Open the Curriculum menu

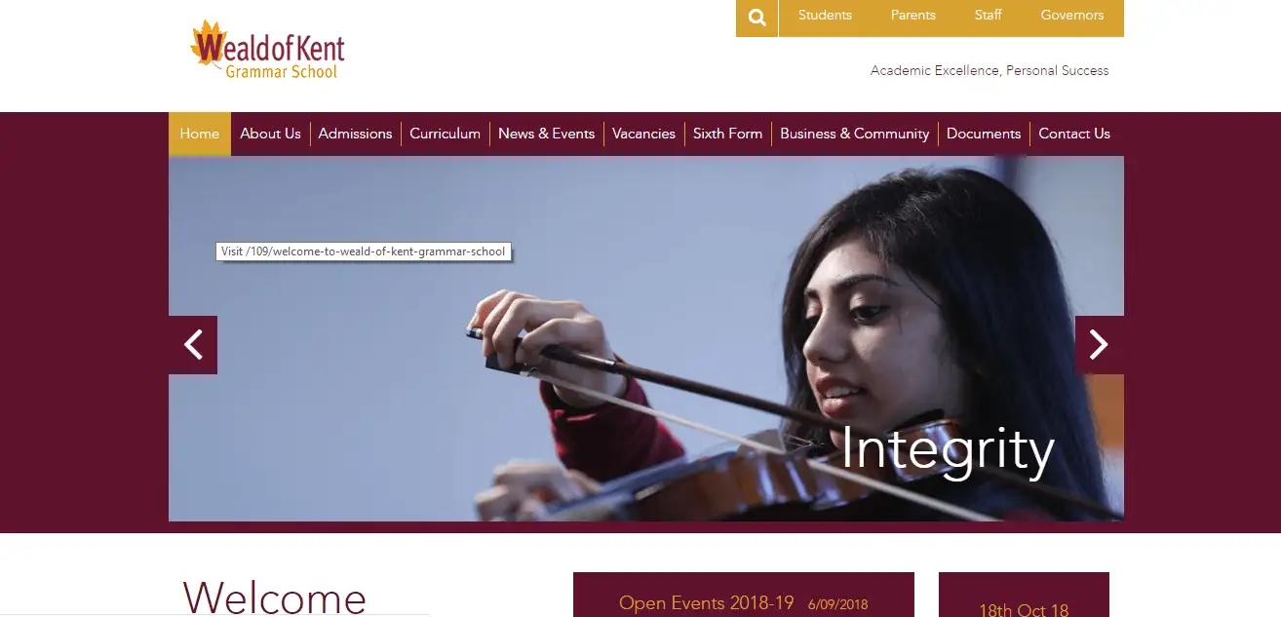coord(445,134)
